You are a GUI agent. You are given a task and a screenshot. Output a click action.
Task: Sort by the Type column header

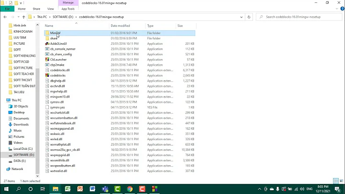click(x=161, y=26)
